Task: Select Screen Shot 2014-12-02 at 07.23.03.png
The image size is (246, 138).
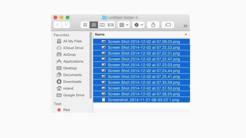Action: click(141, 65)
